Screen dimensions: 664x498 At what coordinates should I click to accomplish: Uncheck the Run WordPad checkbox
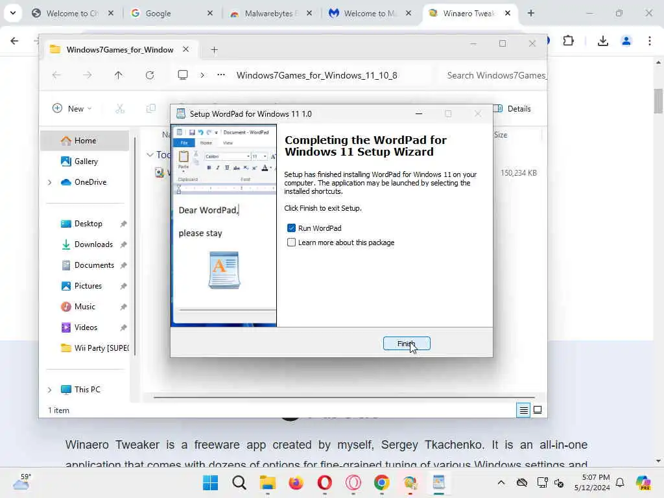tap(291, 228)
